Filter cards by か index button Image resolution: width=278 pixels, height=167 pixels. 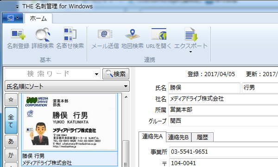(11, 155)
